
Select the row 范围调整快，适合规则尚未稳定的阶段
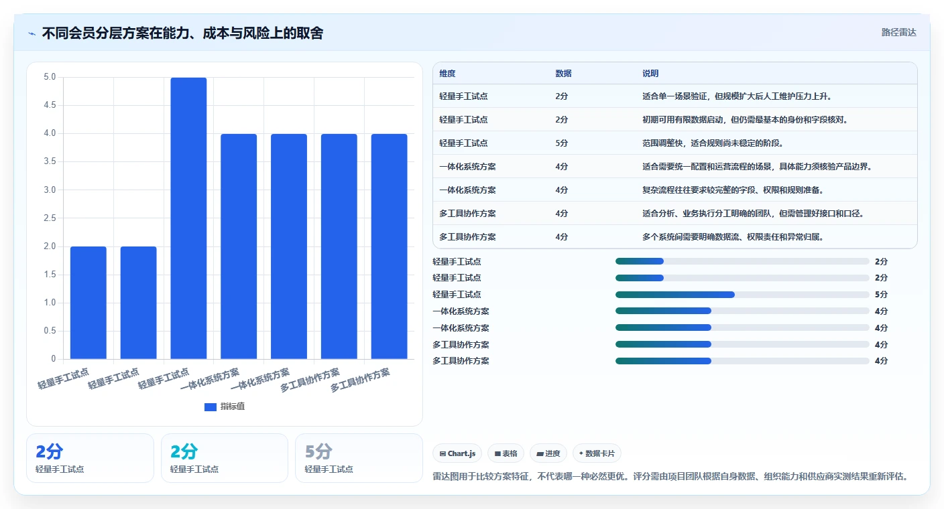click(x=675, y=143)
